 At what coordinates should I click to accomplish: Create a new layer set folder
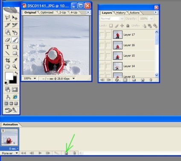coord(134,80)
